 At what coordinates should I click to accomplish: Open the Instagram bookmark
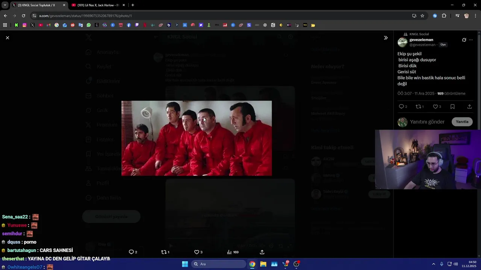coord(24,25)
